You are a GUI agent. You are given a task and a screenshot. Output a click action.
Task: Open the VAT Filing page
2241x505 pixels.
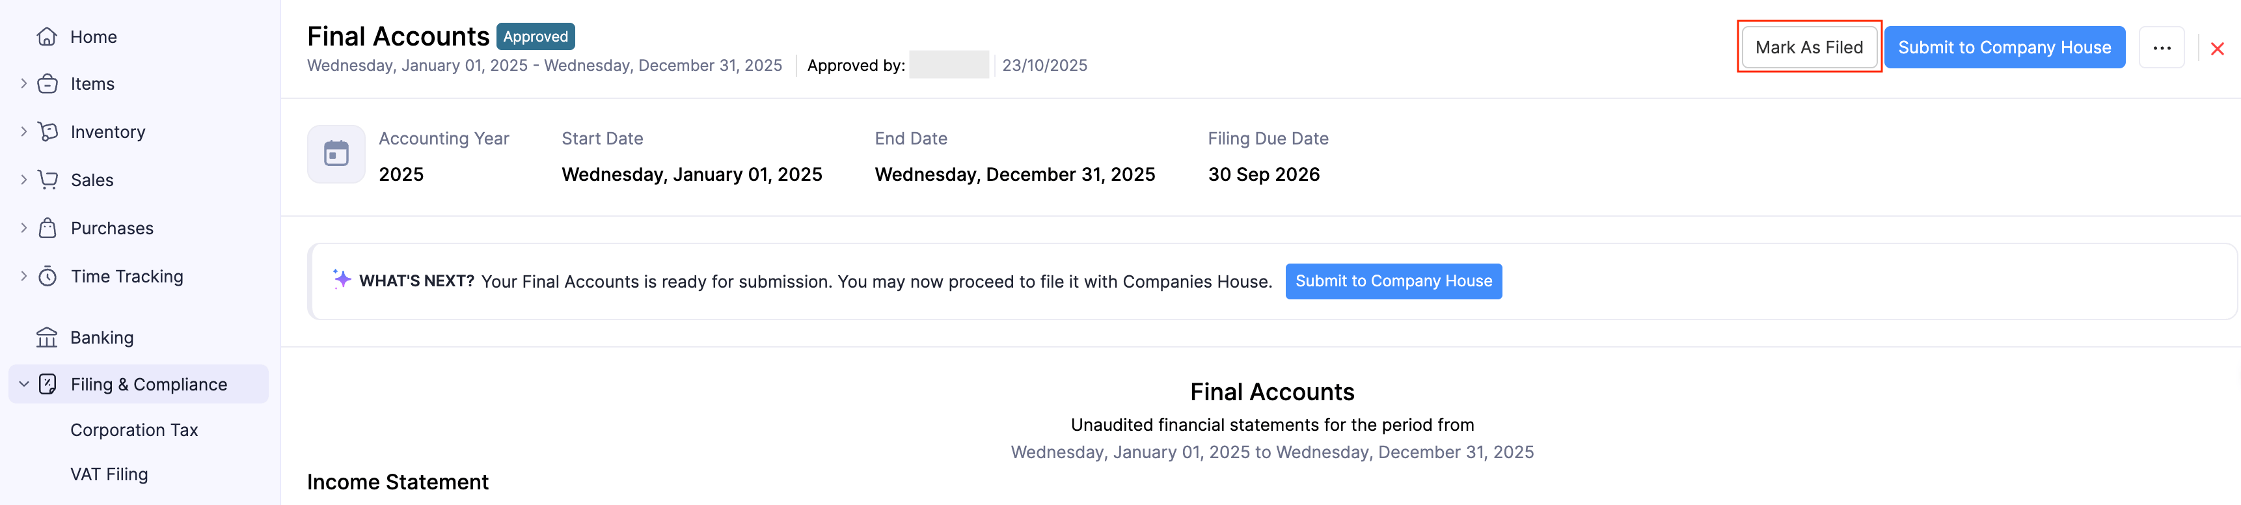tap(109, 474)
